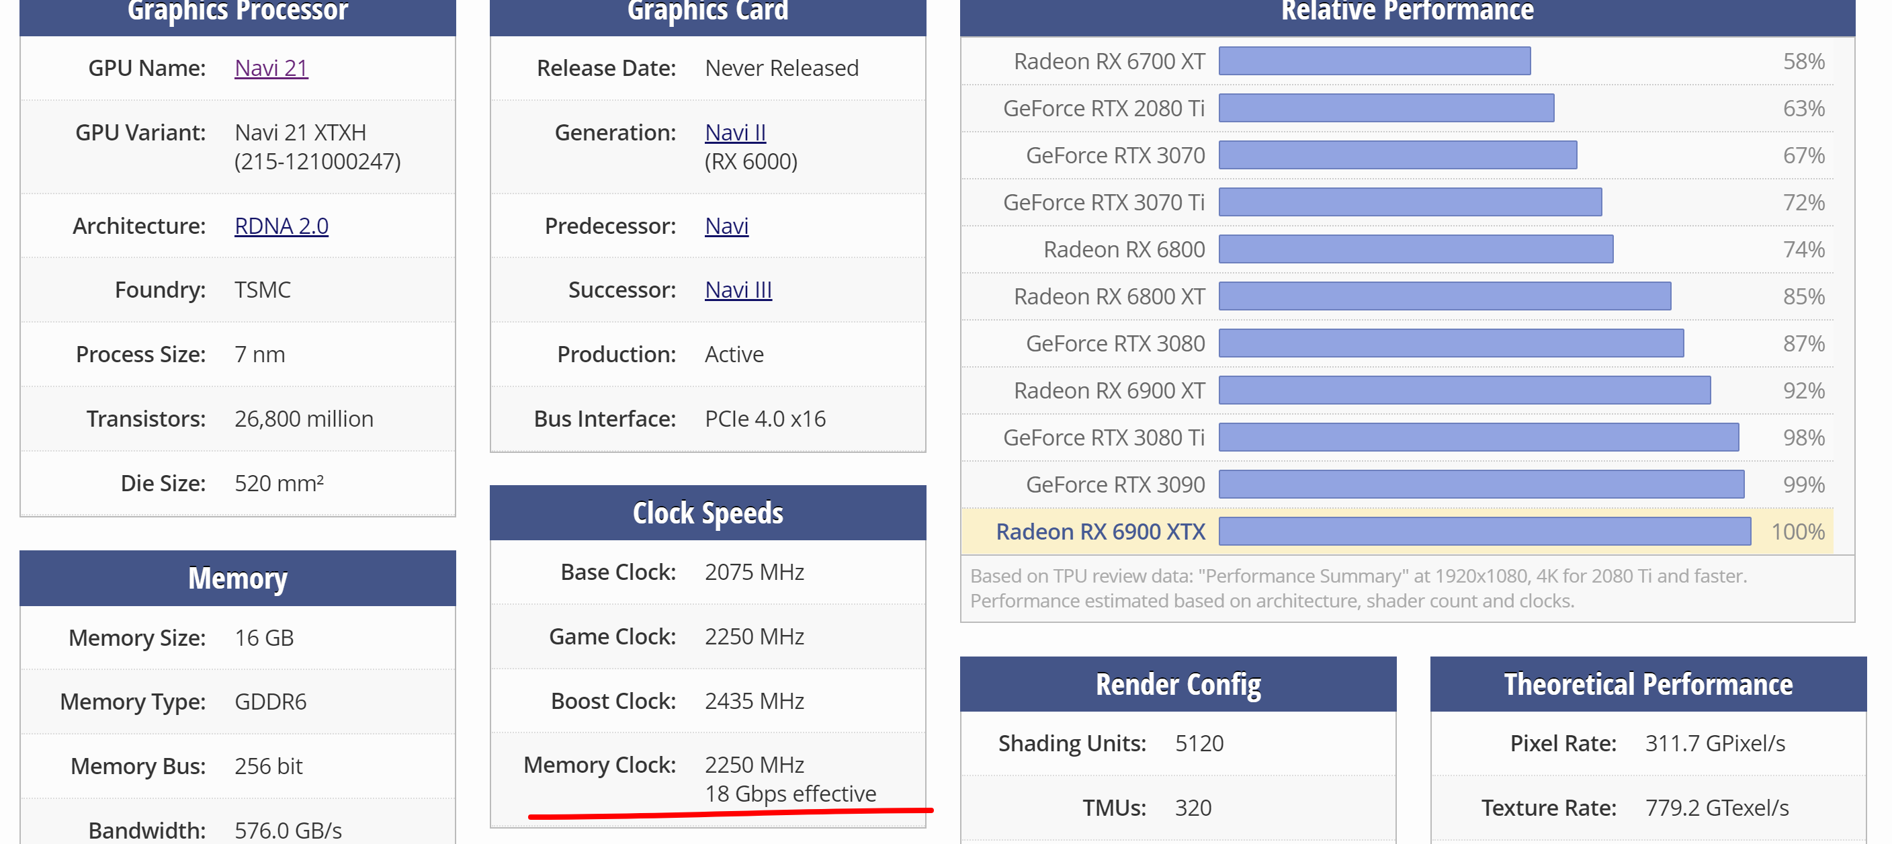Screen dimensions: 1892x844
Task: Click the GeForce RTX 3090 performance bar
Action: (x=1481, y=484)
